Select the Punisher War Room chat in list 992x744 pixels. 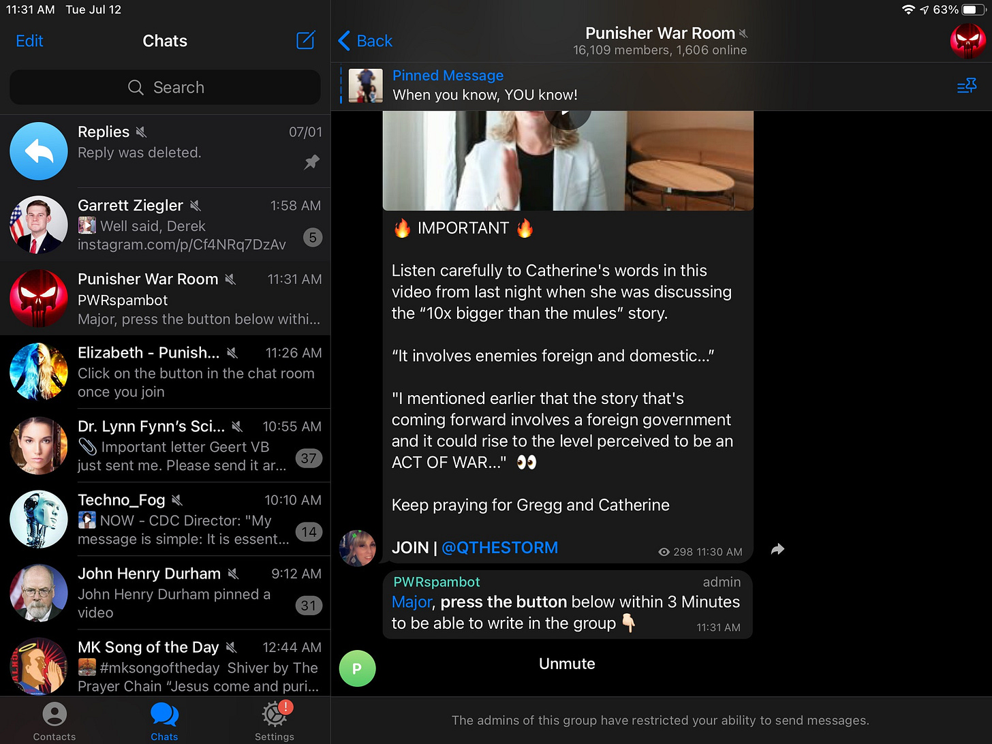tap(165, 298)
